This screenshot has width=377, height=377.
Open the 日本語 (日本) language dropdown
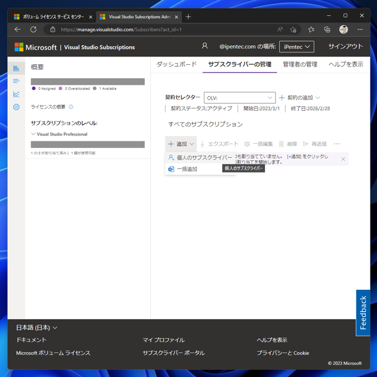[37, 328]
